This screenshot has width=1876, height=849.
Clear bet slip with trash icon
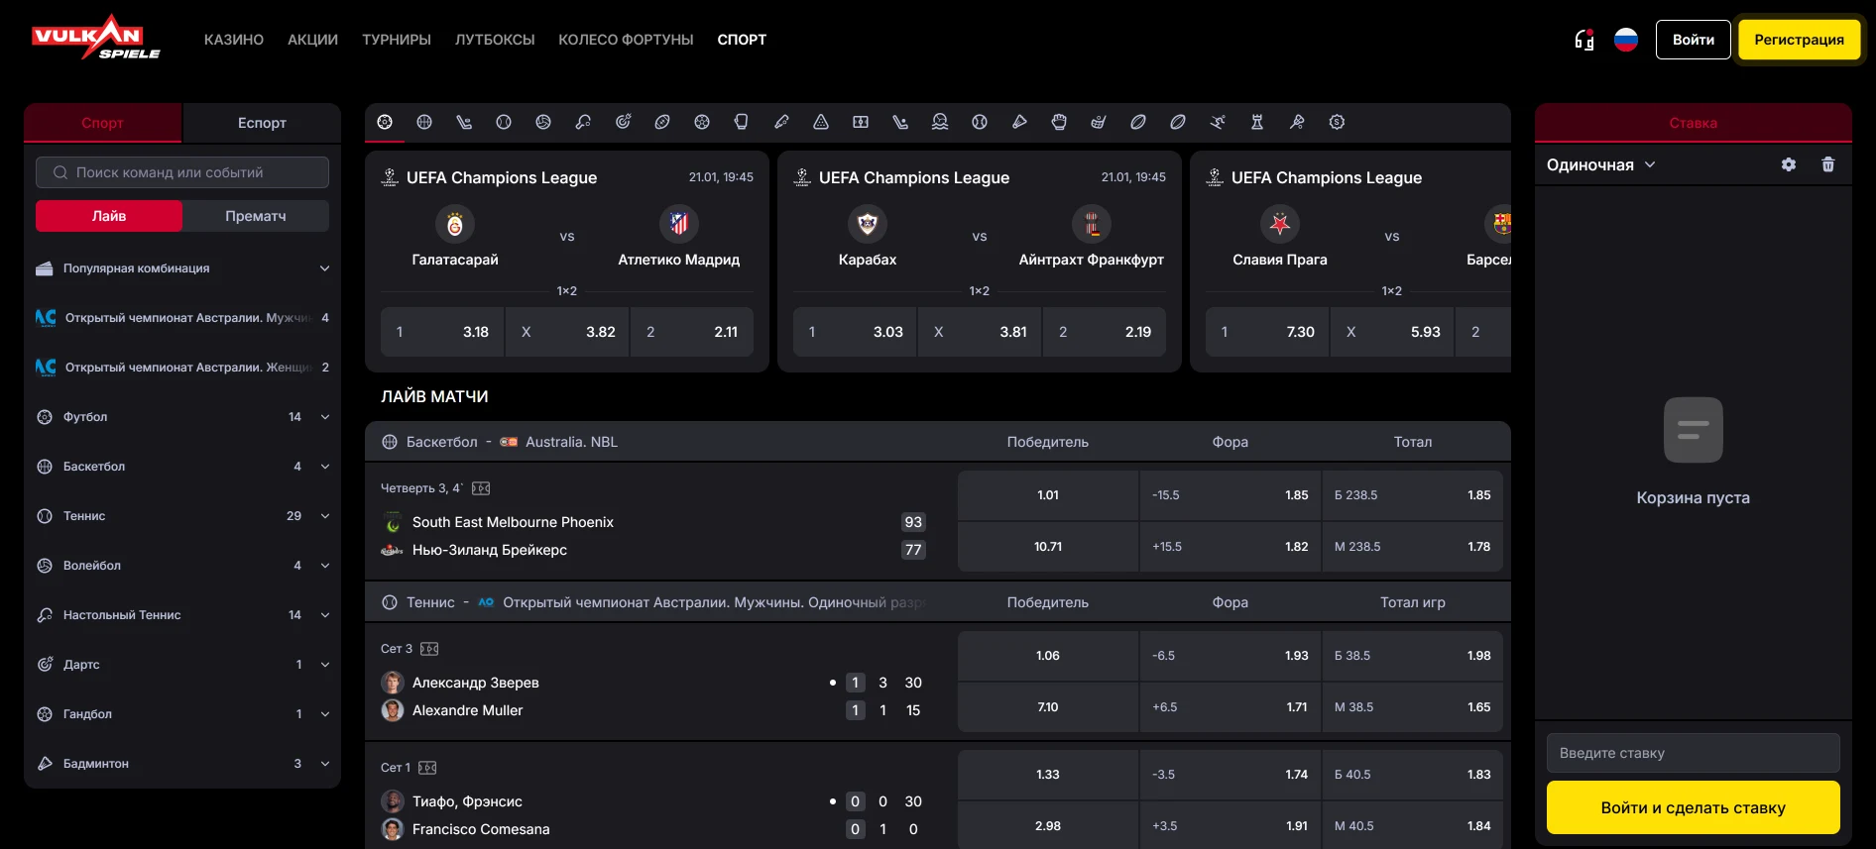tap(1827, 164)
